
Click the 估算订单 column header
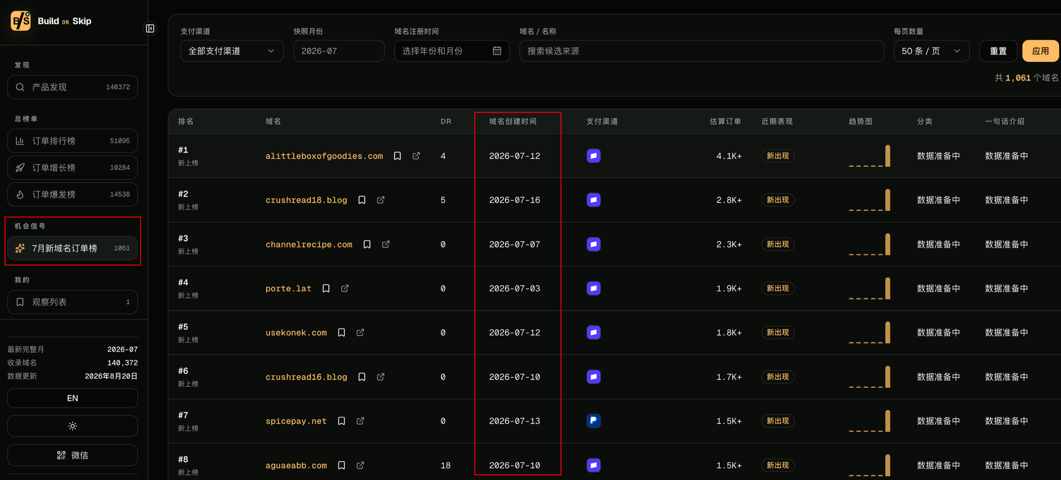point(725,121)
